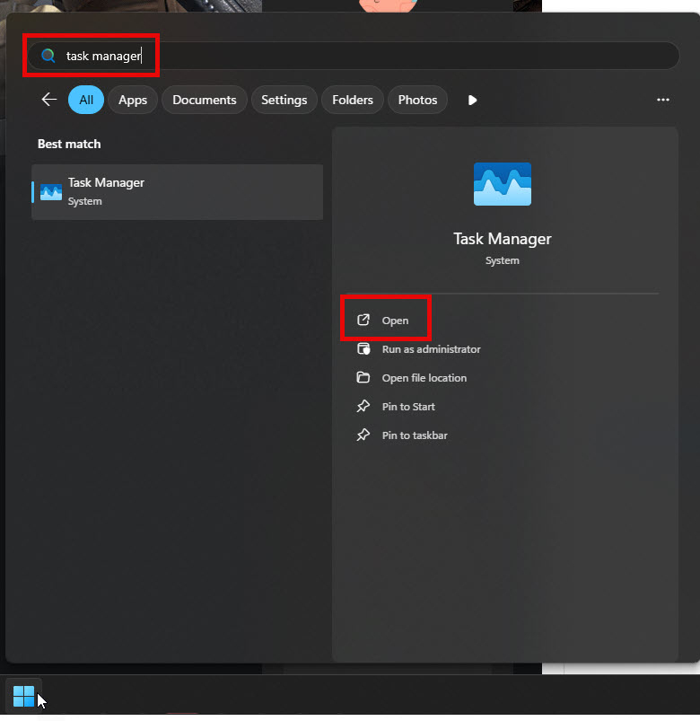Click the 'Best match' heading
Screen dimensions: 700x721
pos(69,144)
